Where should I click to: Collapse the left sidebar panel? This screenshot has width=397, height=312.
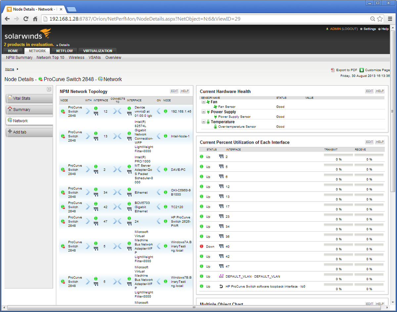[49, 89]
